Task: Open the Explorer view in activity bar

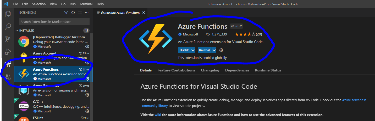Action: coord(8,14)
